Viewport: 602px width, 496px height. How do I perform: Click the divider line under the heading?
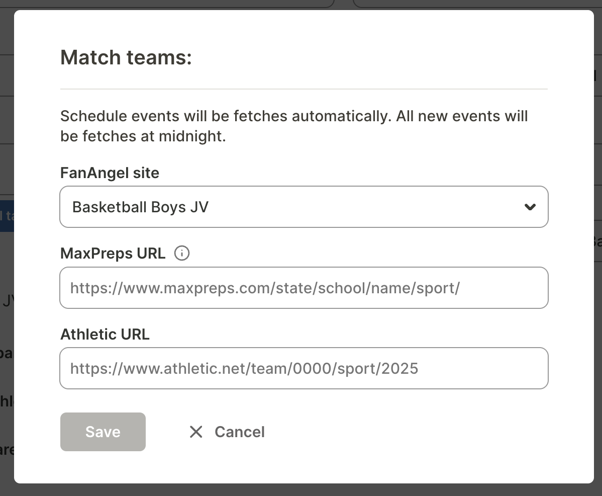pyautogui.click(x=304, y=89)
